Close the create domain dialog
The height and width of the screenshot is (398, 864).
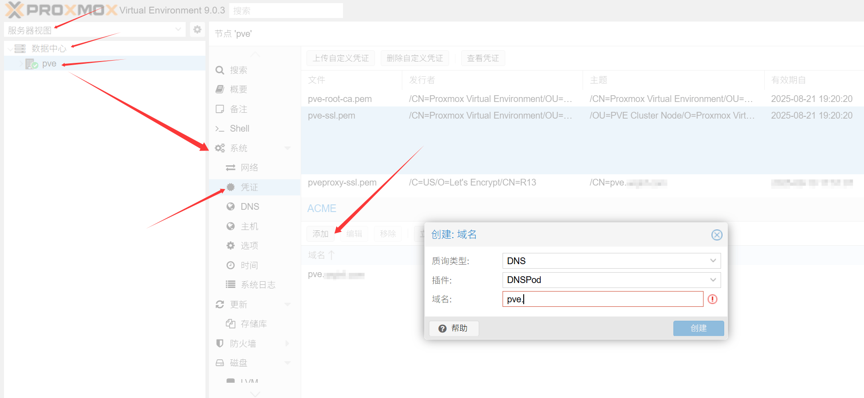click(x=717, y=235)
